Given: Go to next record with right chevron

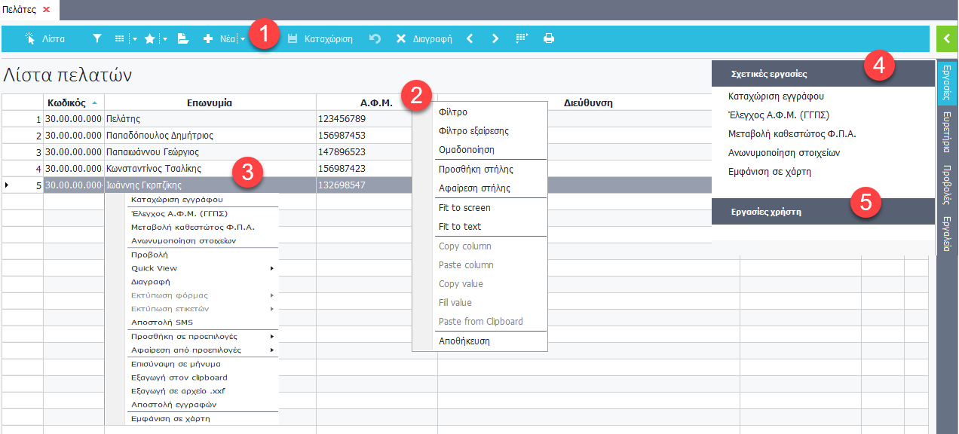Looking at the screenshot, I should point(495,38).
